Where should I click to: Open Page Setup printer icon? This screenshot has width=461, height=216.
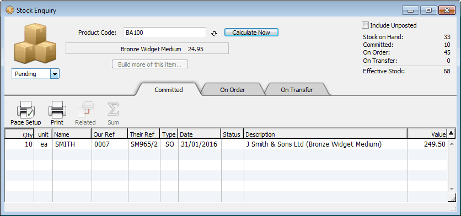26,110
